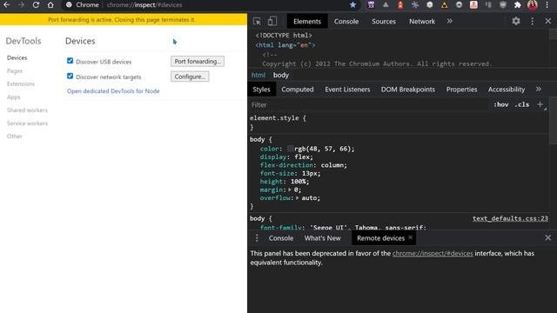Toggle the device toolbar icon

coord(272,21)
